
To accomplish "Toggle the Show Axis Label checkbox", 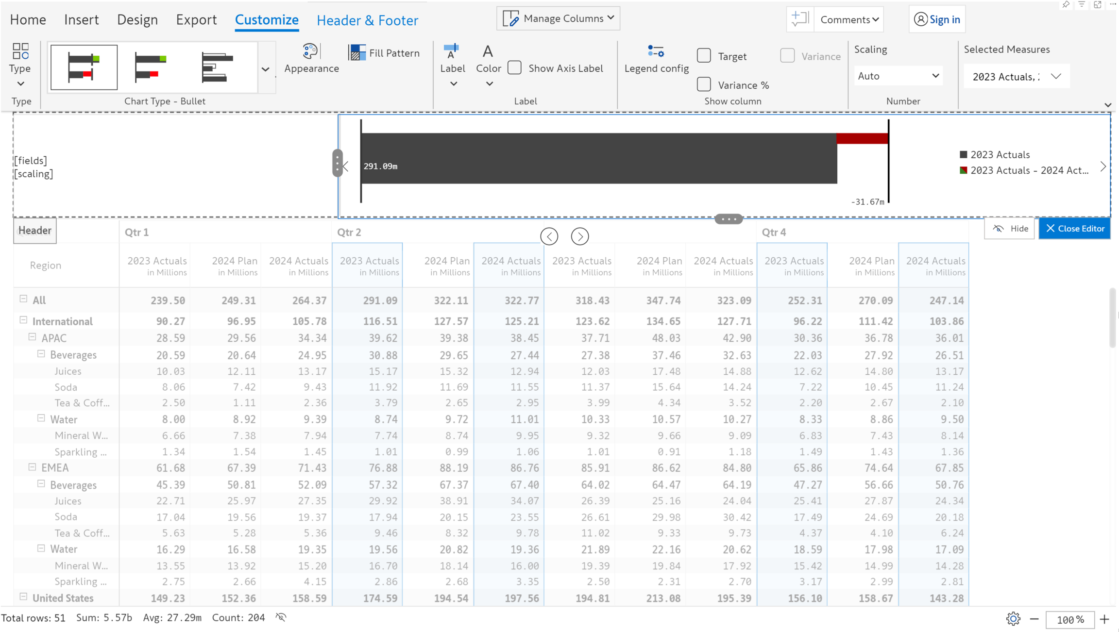I will pyautogui.click(x=514, y=68).
